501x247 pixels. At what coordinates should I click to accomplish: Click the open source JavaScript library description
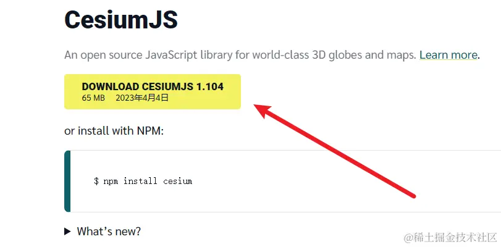click(240, 56)
